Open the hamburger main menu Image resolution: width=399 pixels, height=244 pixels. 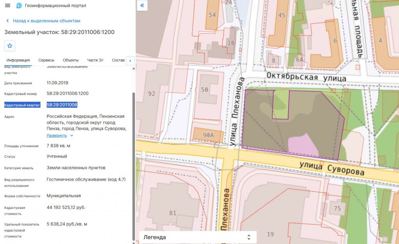[8, 5]
